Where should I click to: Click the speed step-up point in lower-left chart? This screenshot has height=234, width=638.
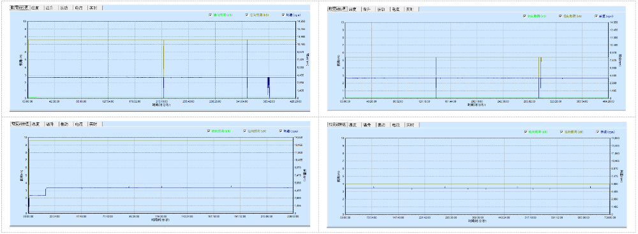46,191
